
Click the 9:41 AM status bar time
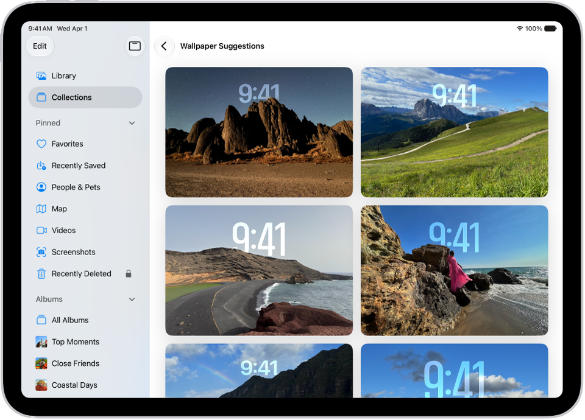tap(40, 29)
